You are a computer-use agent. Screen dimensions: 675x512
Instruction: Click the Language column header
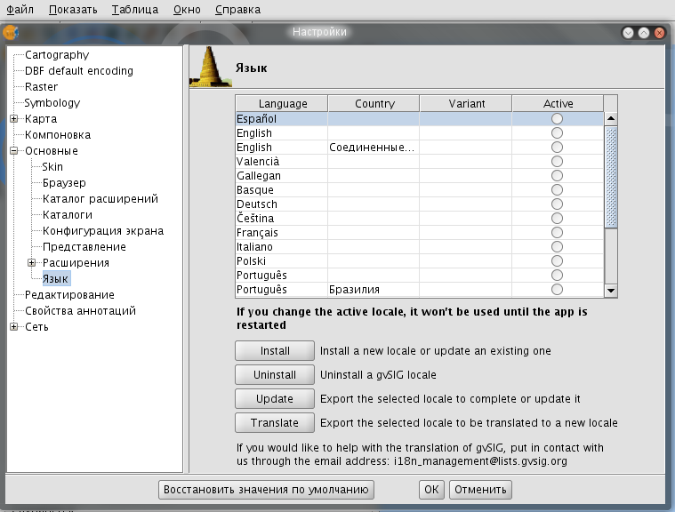[x=283, y=104]
